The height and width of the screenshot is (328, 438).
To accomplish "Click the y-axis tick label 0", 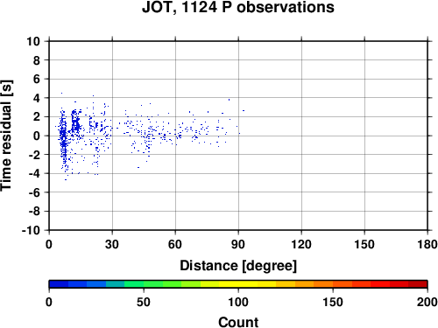I will (x=37, y=136).
